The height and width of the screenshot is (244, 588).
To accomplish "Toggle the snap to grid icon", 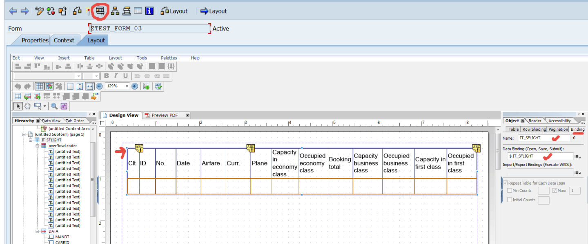I will pos(49,86).
